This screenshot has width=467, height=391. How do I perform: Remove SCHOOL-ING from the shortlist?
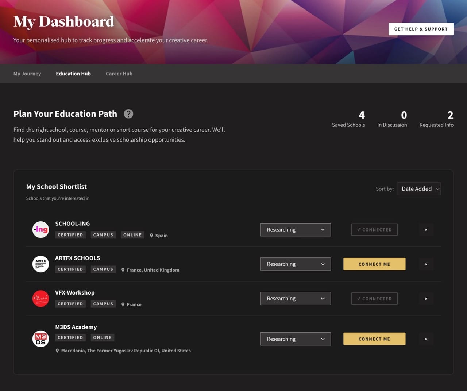point(426,230)
